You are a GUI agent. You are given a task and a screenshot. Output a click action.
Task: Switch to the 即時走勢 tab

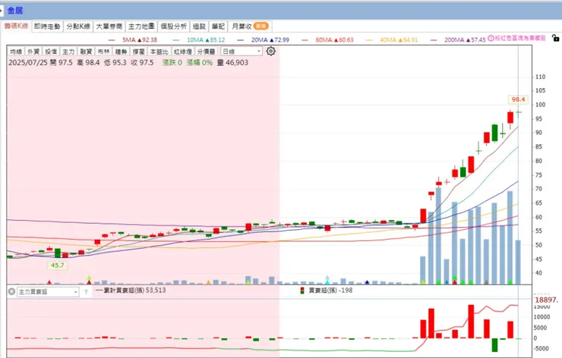(x=47, y=26)
